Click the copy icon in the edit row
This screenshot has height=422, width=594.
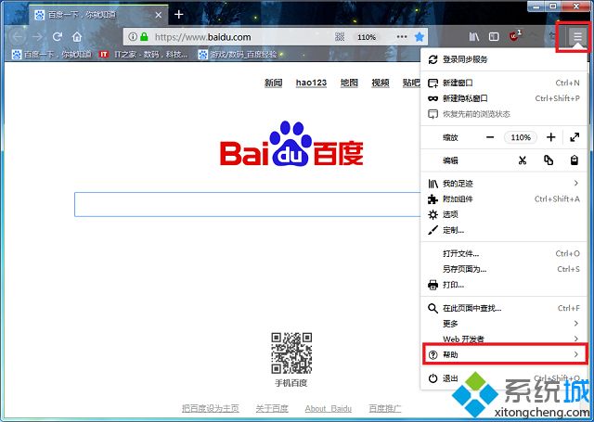pyautogui.click(x=549, y=160)
